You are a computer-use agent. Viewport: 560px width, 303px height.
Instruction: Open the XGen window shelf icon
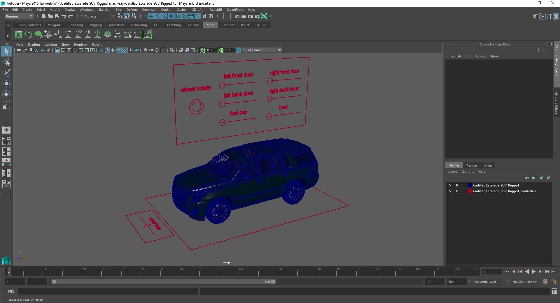pos(18,34)
